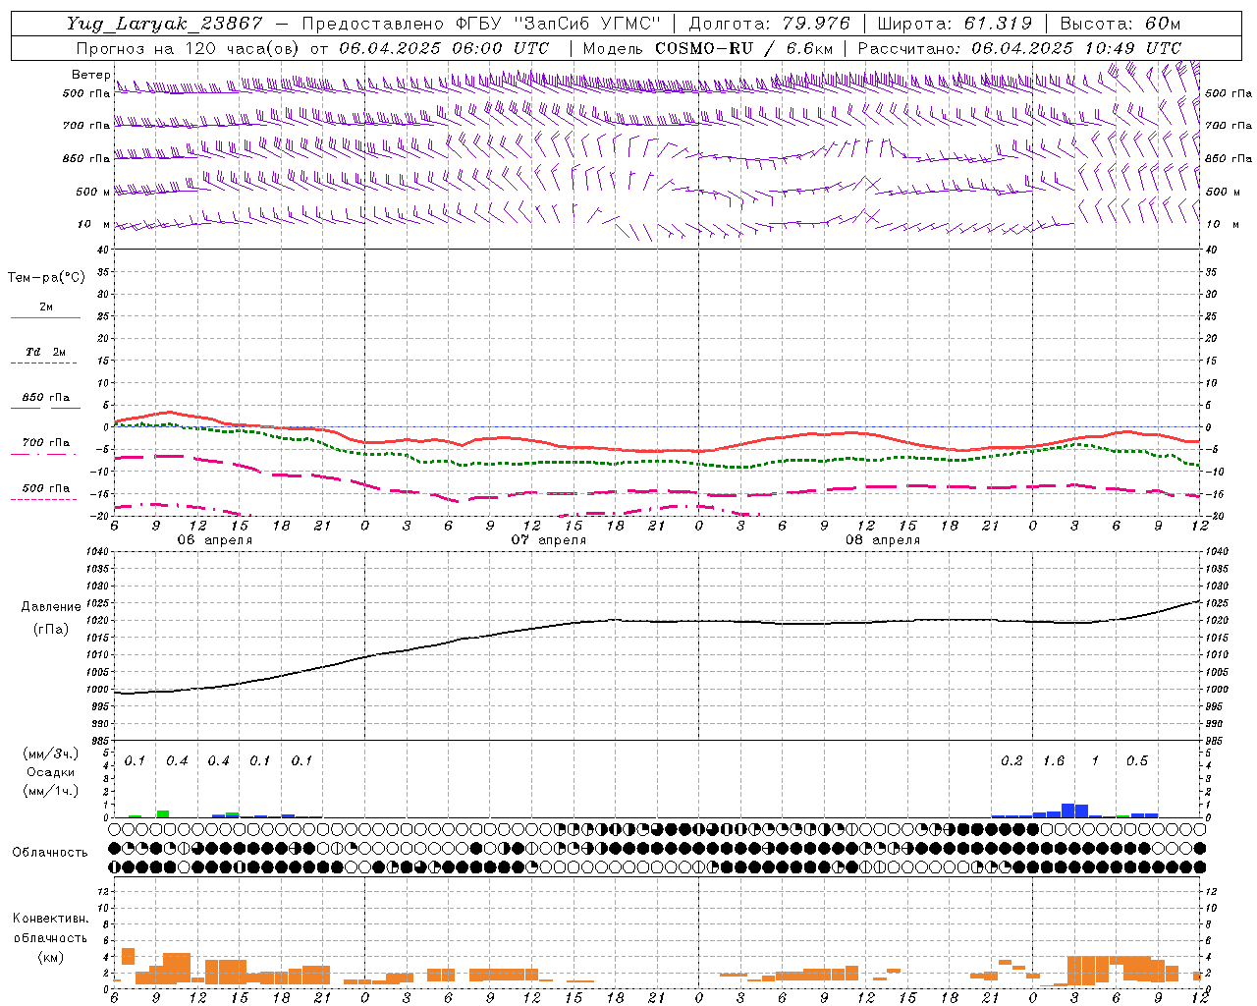Click the tallest blue precipitation bar
This screenshot has height=1006, width=1257.
click(1067, 810)
